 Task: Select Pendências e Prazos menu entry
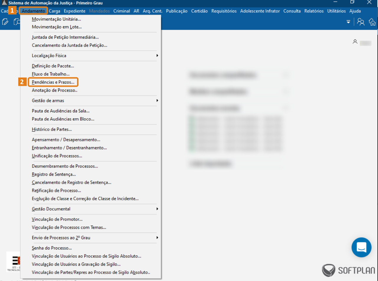[53, 82]
